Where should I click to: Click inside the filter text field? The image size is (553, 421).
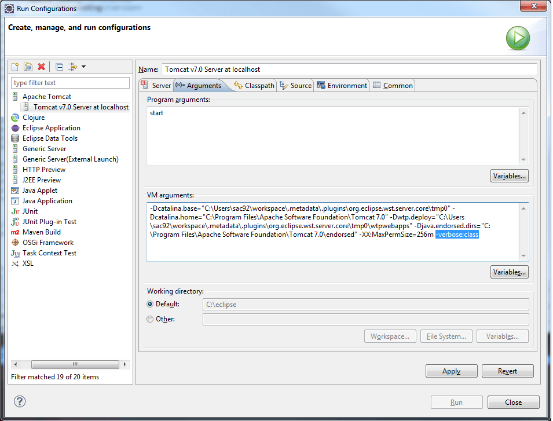[69, 82]
